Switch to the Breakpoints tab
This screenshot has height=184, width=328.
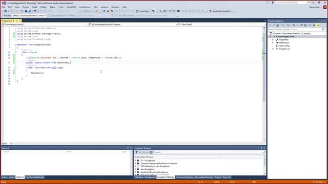pos(150,177)
